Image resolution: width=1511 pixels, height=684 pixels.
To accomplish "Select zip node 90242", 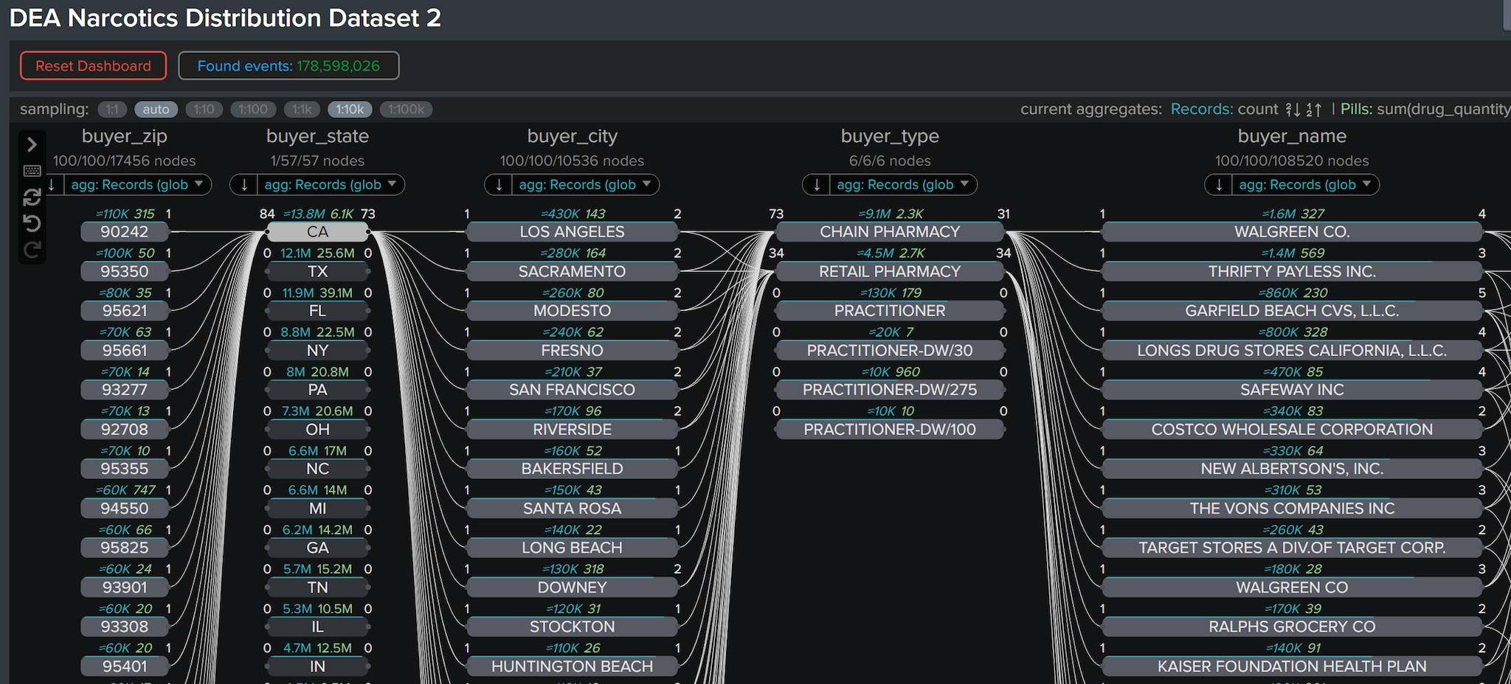I will (125, 232).
